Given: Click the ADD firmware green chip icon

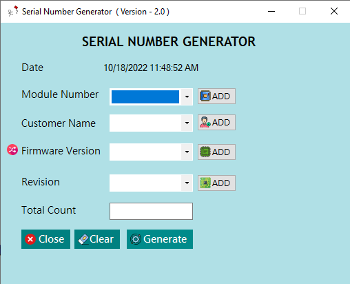Looking at the screenshot, I should coord(205,152).
